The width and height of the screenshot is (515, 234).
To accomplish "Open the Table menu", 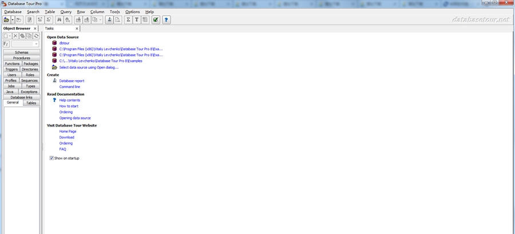I will 50,11.
